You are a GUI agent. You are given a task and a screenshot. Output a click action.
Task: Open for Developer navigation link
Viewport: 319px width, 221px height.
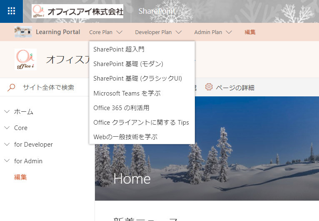point(34,145)
